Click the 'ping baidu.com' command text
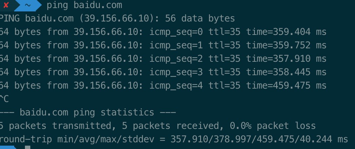 84,5
